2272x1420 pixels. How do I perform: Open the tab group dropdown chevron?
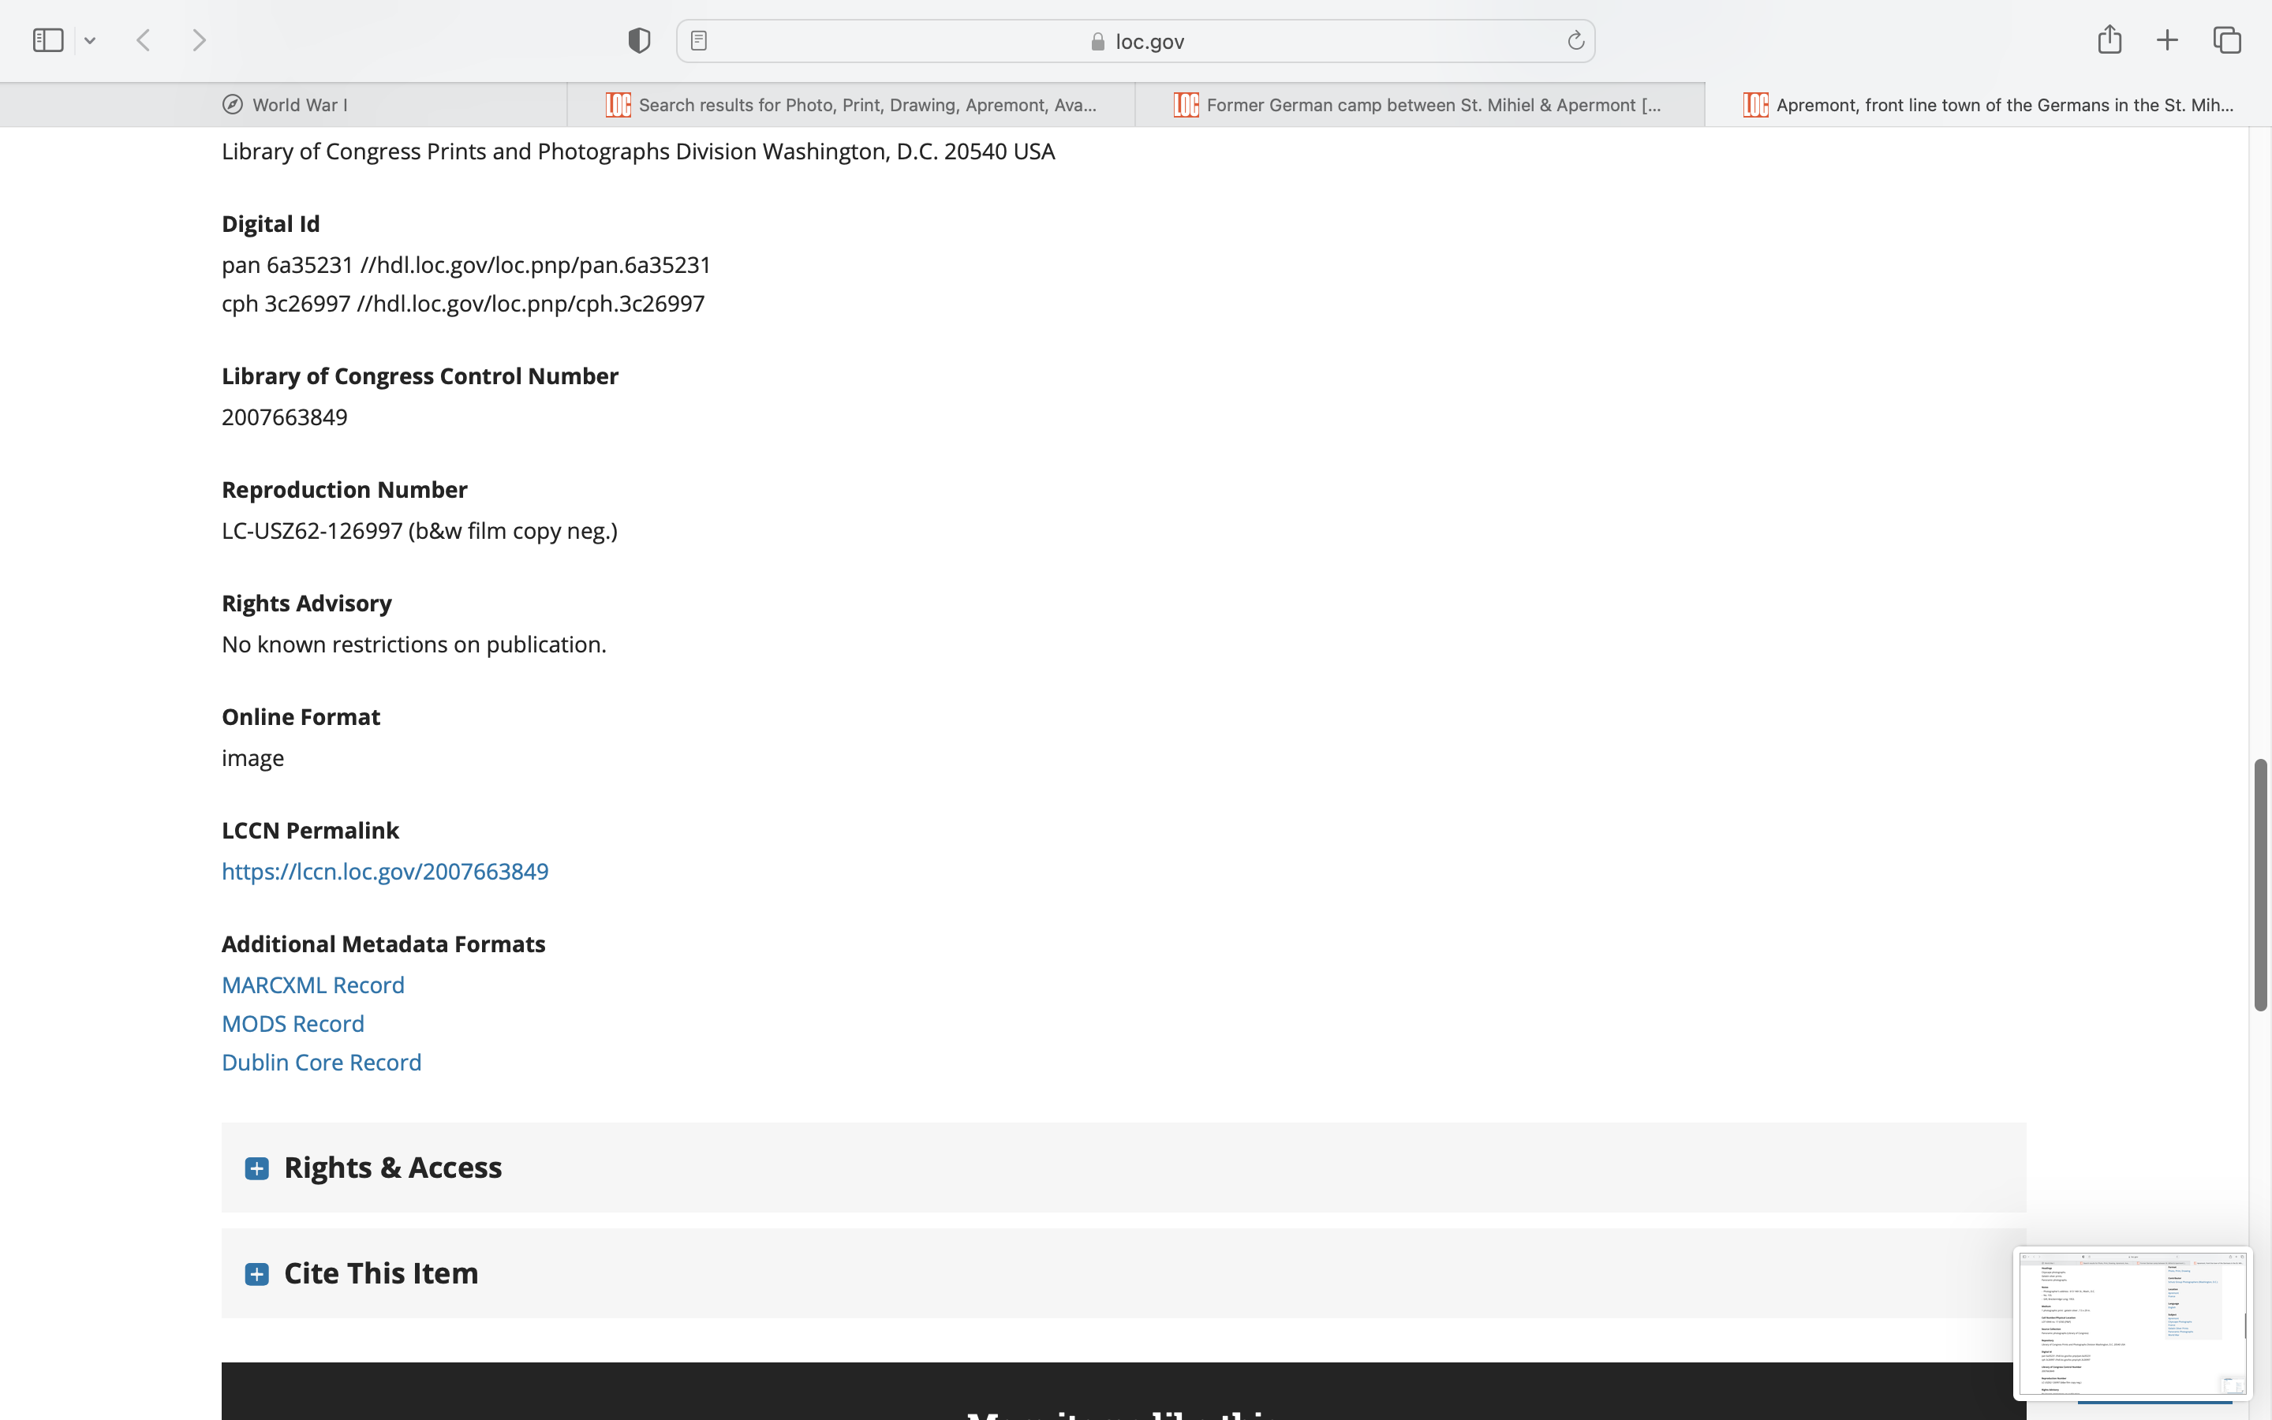[90, 40]
